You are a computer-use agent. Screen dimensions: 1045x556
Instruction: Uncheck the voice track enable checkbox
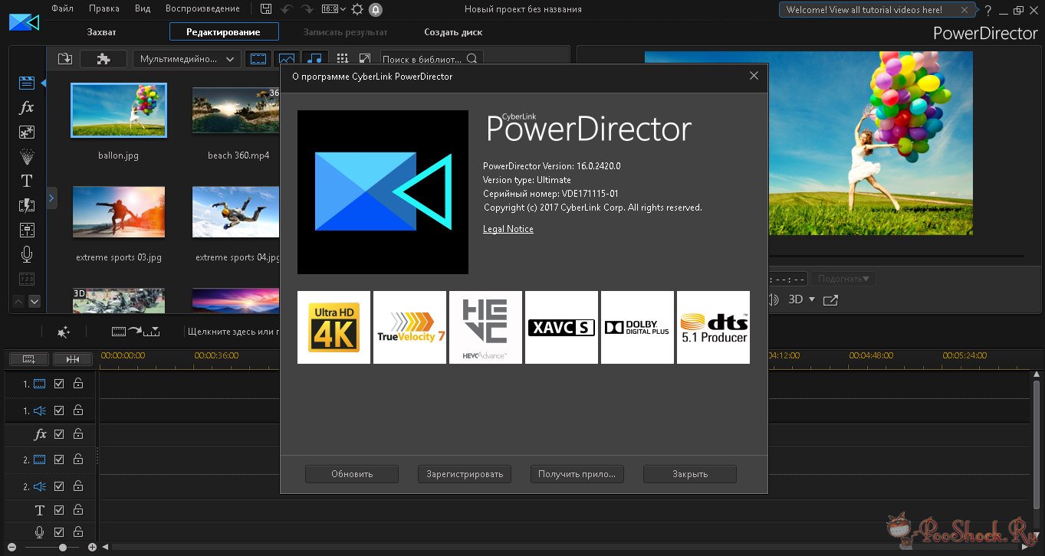tap(59, 531)
